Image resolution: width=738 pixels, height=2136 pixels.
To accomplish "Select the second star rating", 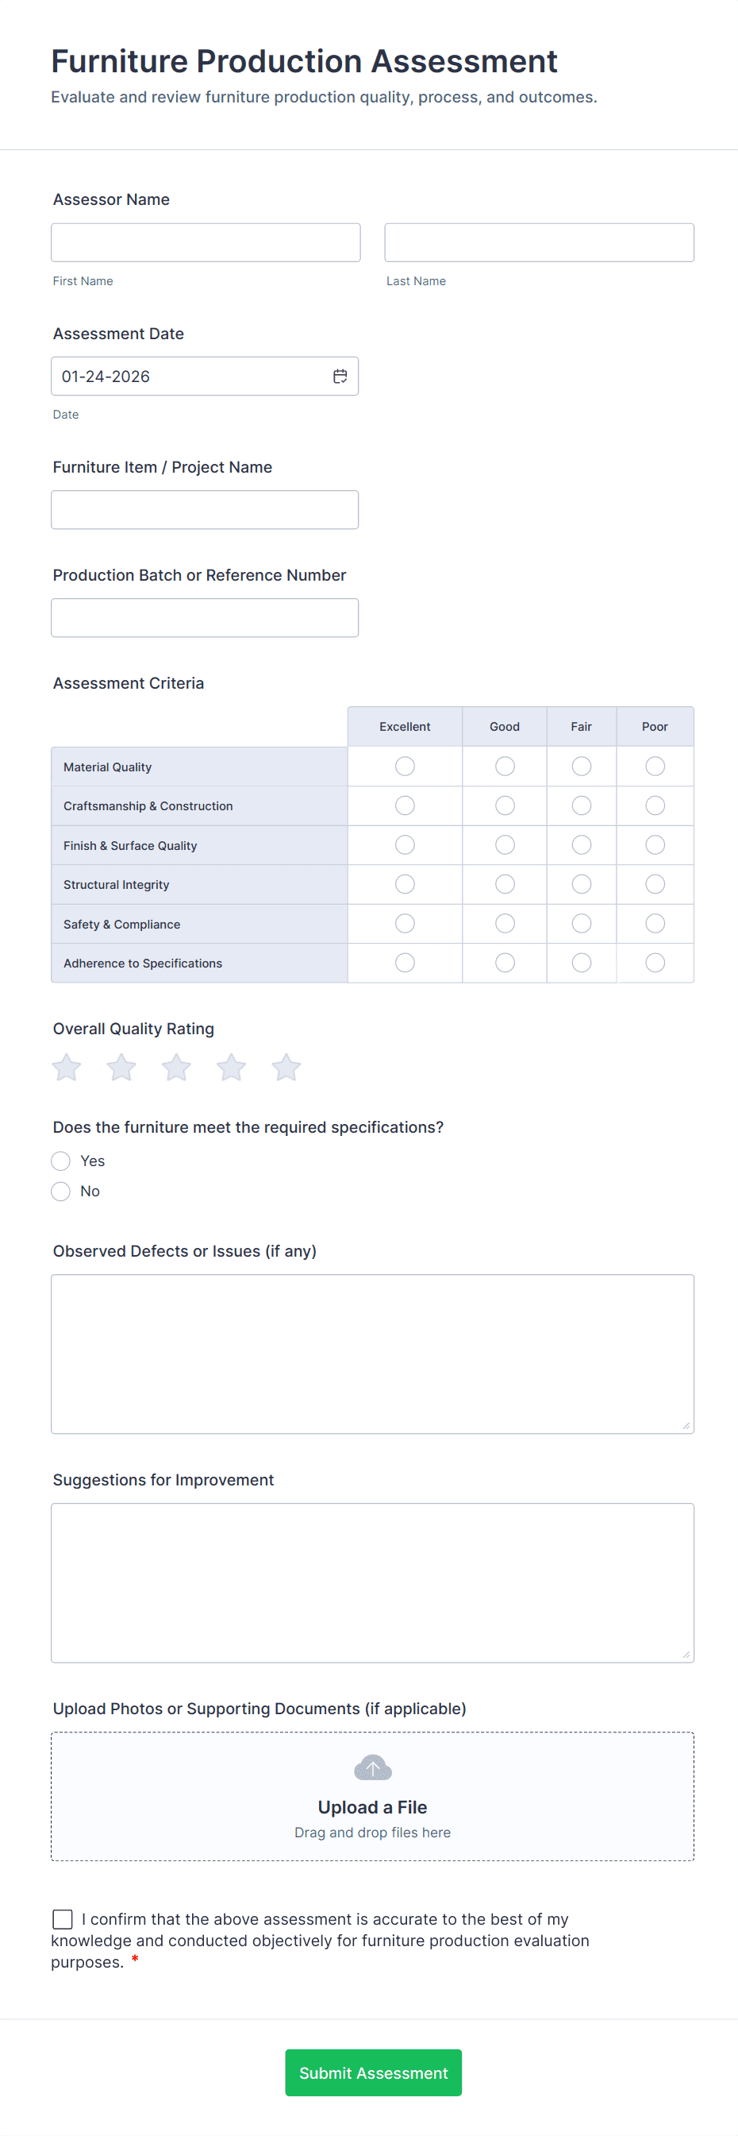I will 121,1067.
